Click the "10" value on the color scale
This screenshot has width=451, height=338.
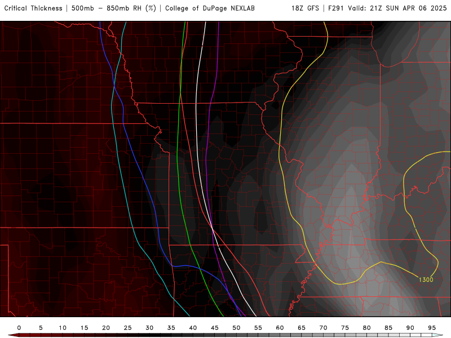click(x=63, y=328)
